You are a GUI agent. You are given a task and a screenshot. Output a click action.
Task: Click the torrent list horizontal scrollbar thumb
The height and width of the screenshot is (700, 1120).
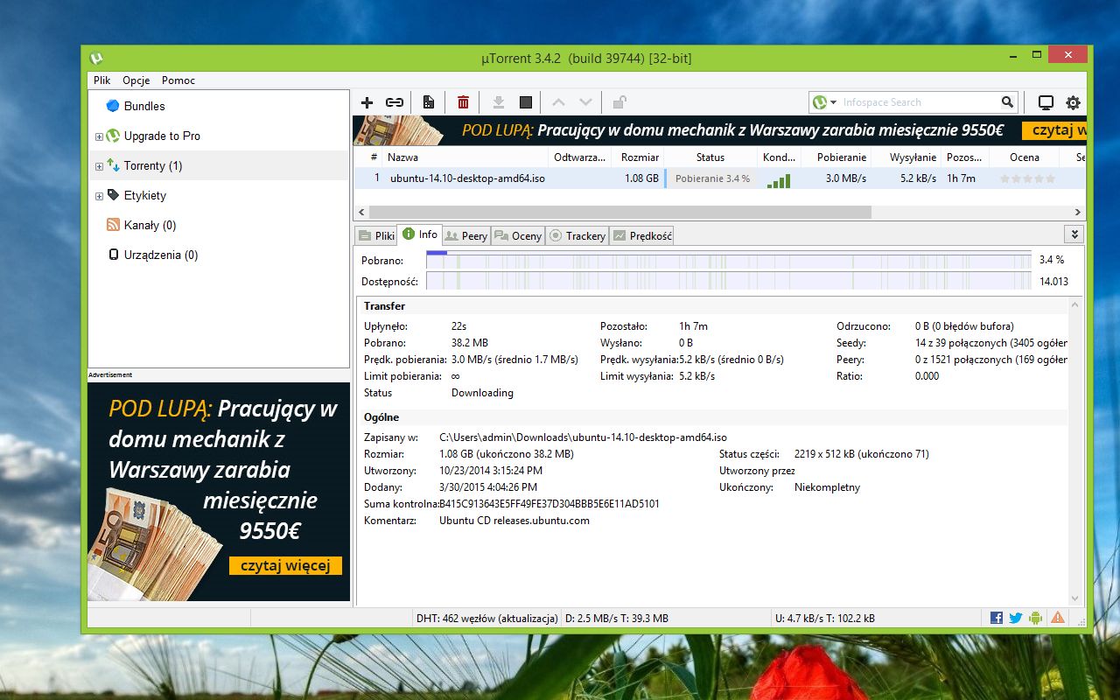tap(620, 213)
